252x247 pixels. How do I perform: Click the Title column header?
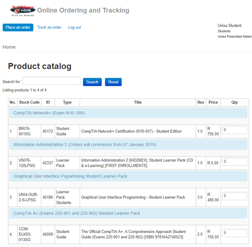click(x=138, y=102)
